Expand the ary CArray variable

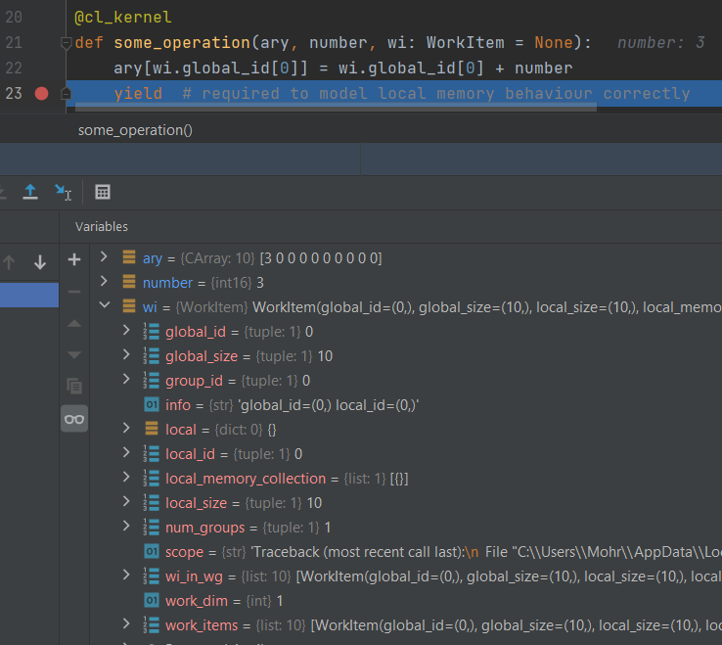click(x=105, y=258)
